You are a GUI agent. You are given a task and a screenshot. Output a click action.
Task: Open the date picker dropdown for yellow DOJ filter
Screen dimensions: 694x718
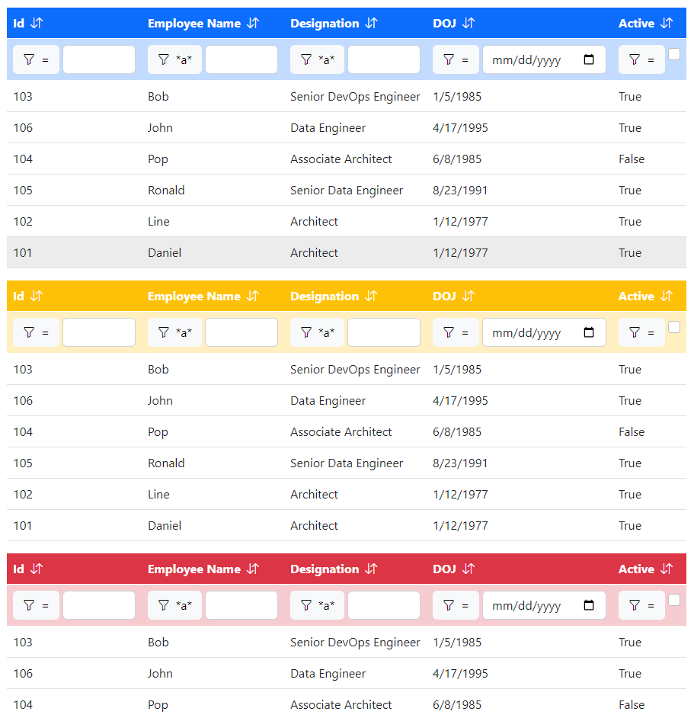590,332
